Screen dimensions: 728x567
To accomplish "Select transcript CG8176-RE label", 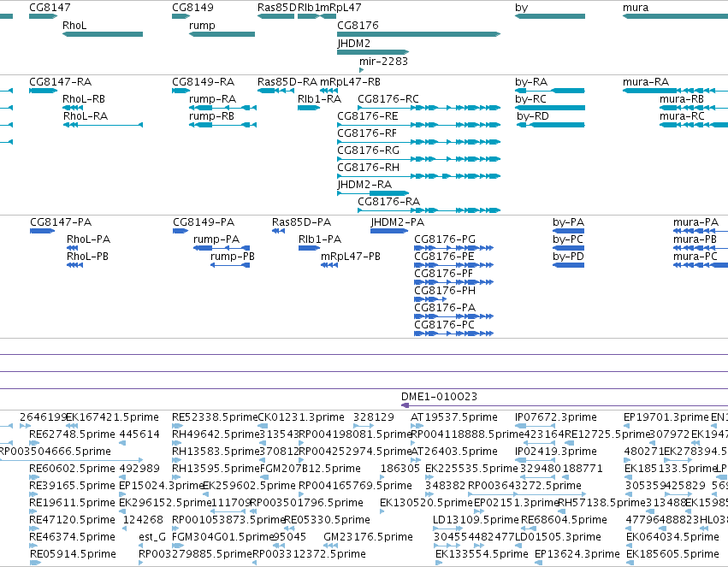I will point(368,116).
